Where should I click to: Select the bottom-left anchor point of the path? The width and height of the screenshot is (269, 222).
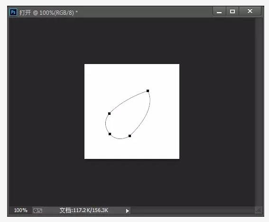point(110,134)
